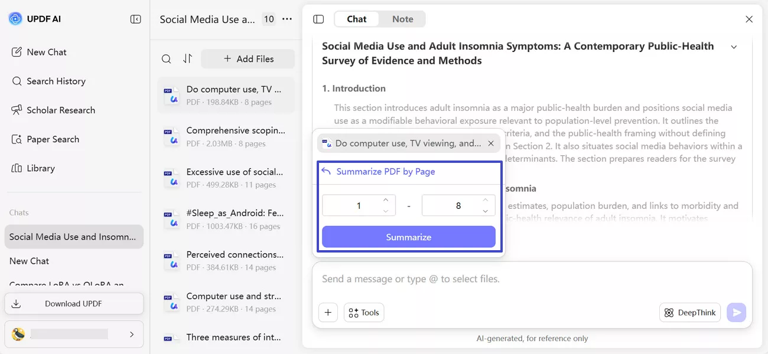
Task: Go back from Summarize PDF by Page
Action: [x=326, y=172]
